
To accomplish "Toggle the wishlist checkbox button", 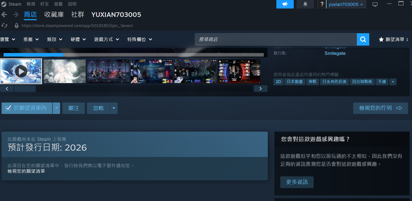I will point(27,108).
